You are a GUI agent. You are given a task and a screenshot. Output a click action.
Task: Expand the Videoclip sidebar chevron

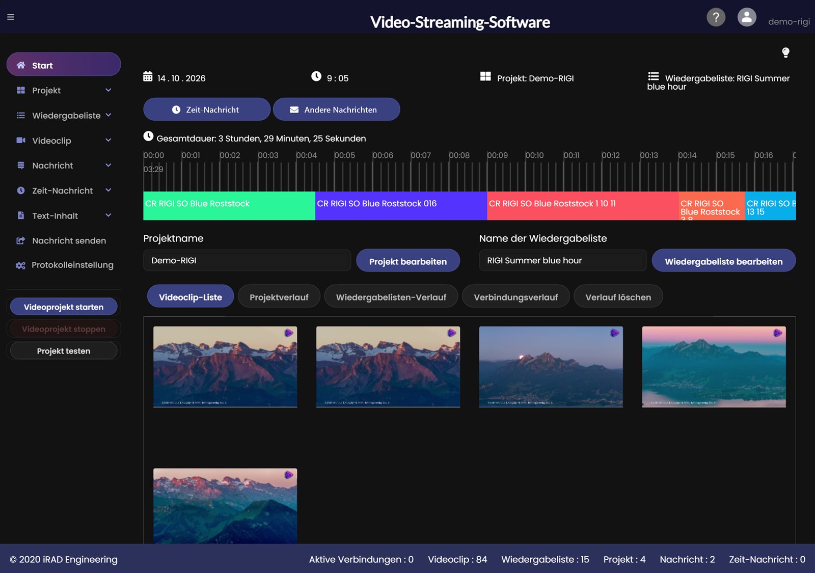coord(108,140)
